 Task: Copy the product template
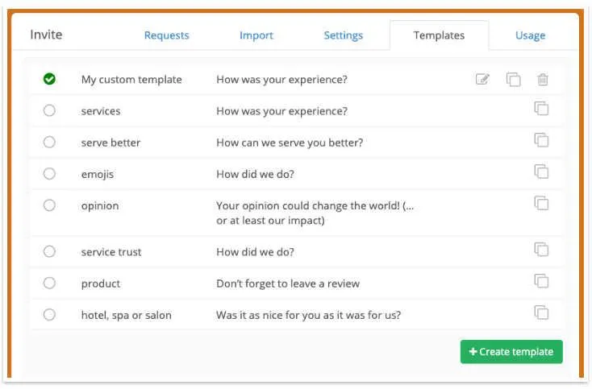coord(541,281)
